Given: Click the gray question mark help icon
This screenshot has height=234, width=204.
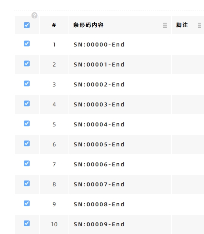Looking at the screenshot, I should click(34, 15).
